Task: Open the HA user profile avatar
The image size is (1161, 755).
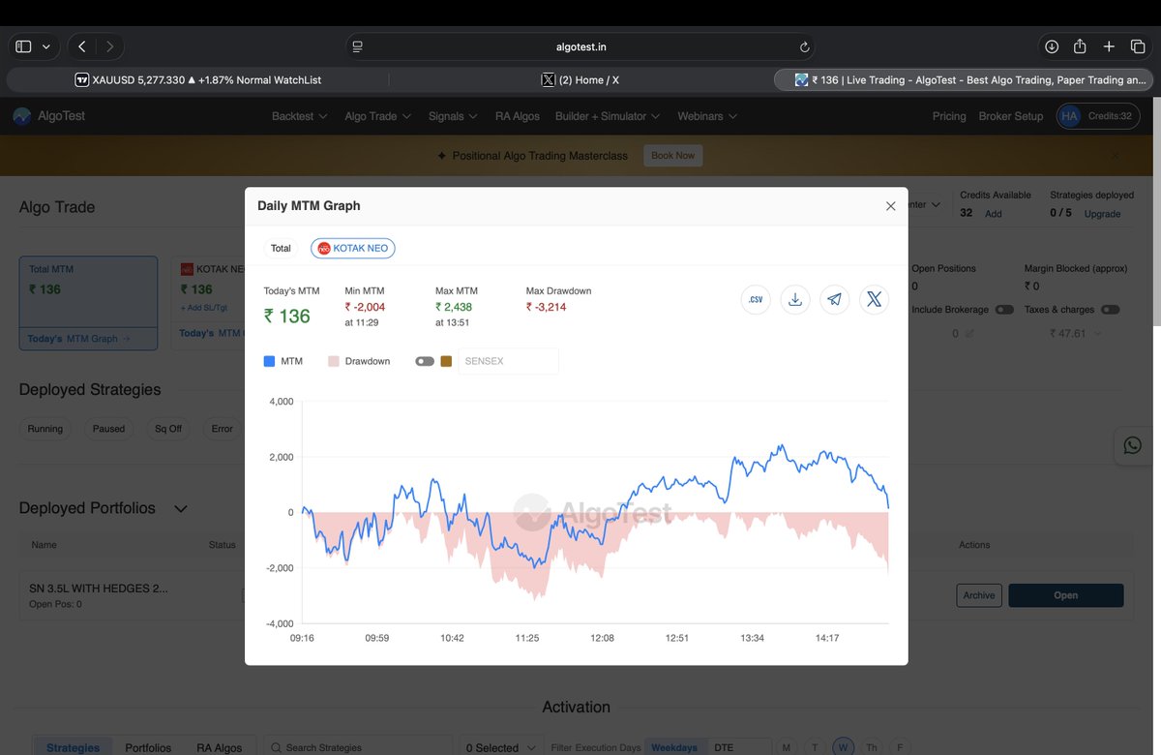Action: (1069, 116)
